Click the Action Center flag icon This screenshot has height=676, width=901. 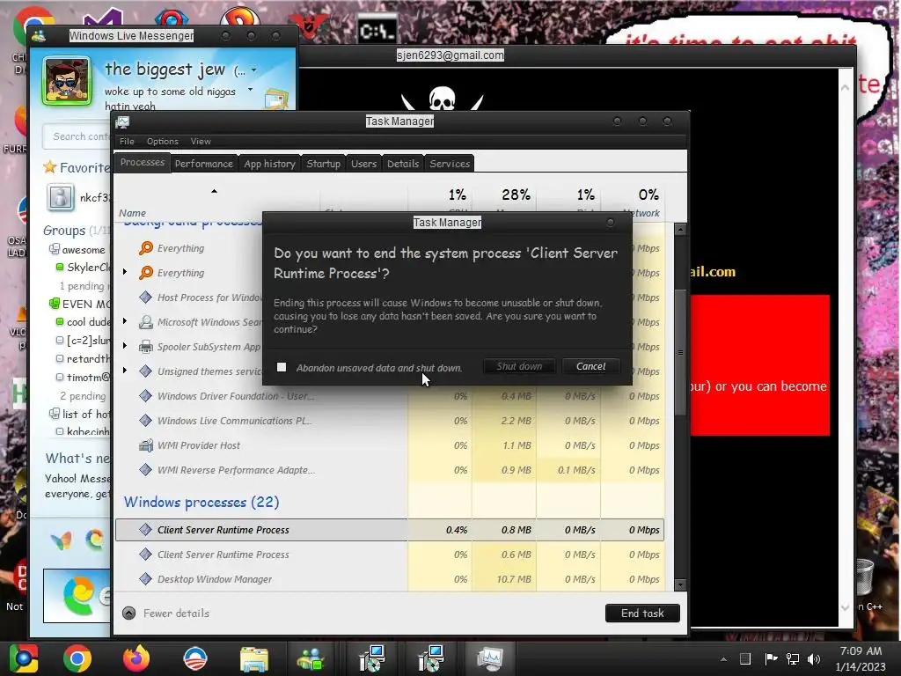pyautogui.click(x=771, y=658)
